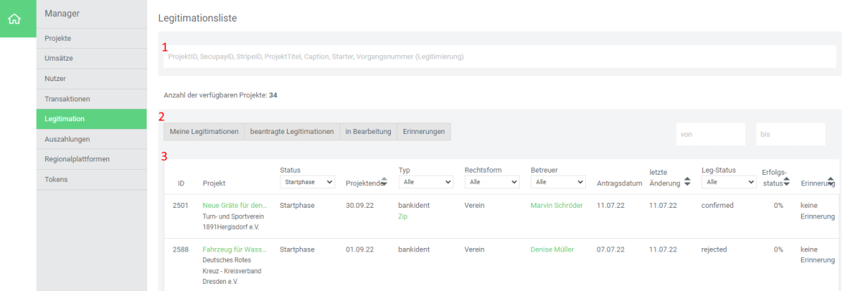Open Betreuer Denise Müller link
845x291 pixels.
coord(552,249)
